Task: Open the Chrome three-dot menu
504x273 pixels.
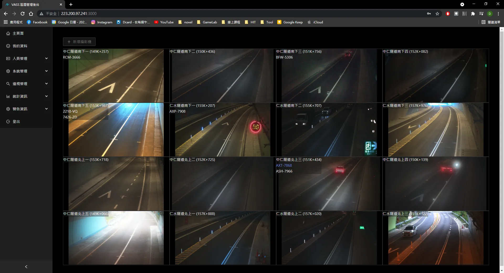Action: click(x=498, y=14)
